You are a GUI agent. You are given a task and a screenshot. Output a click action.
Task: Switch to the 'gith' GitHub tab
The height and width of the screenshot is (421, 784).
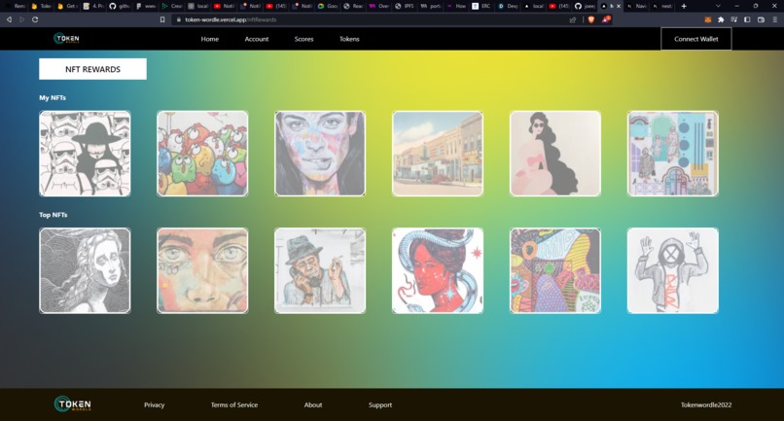[119, 6]
